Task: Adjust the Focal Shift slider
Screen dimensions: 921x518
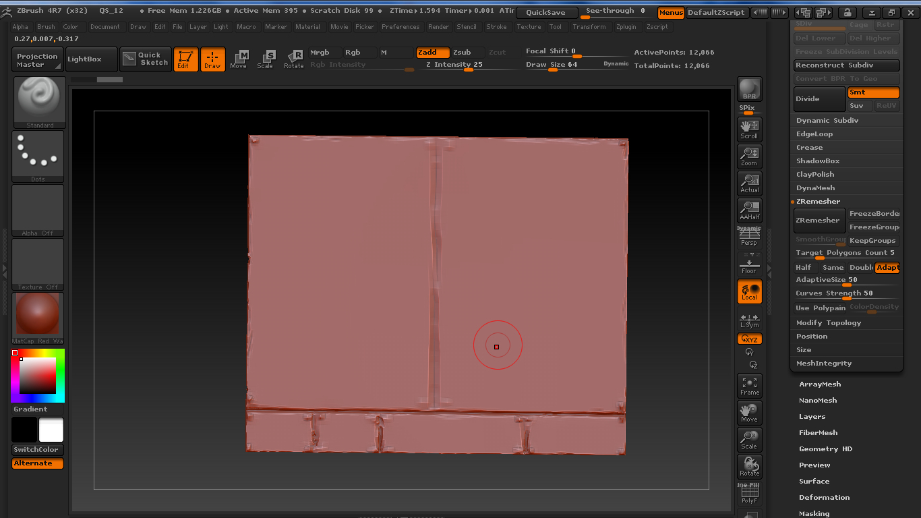Action: coord(576,53)
